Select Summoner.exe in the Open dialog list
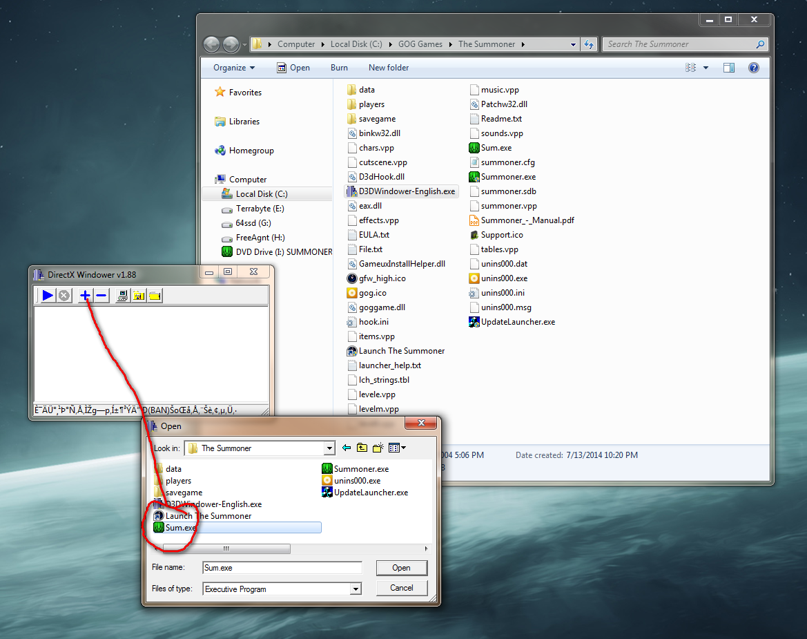This screenshot has height=639, width=807. coord(355,469)
